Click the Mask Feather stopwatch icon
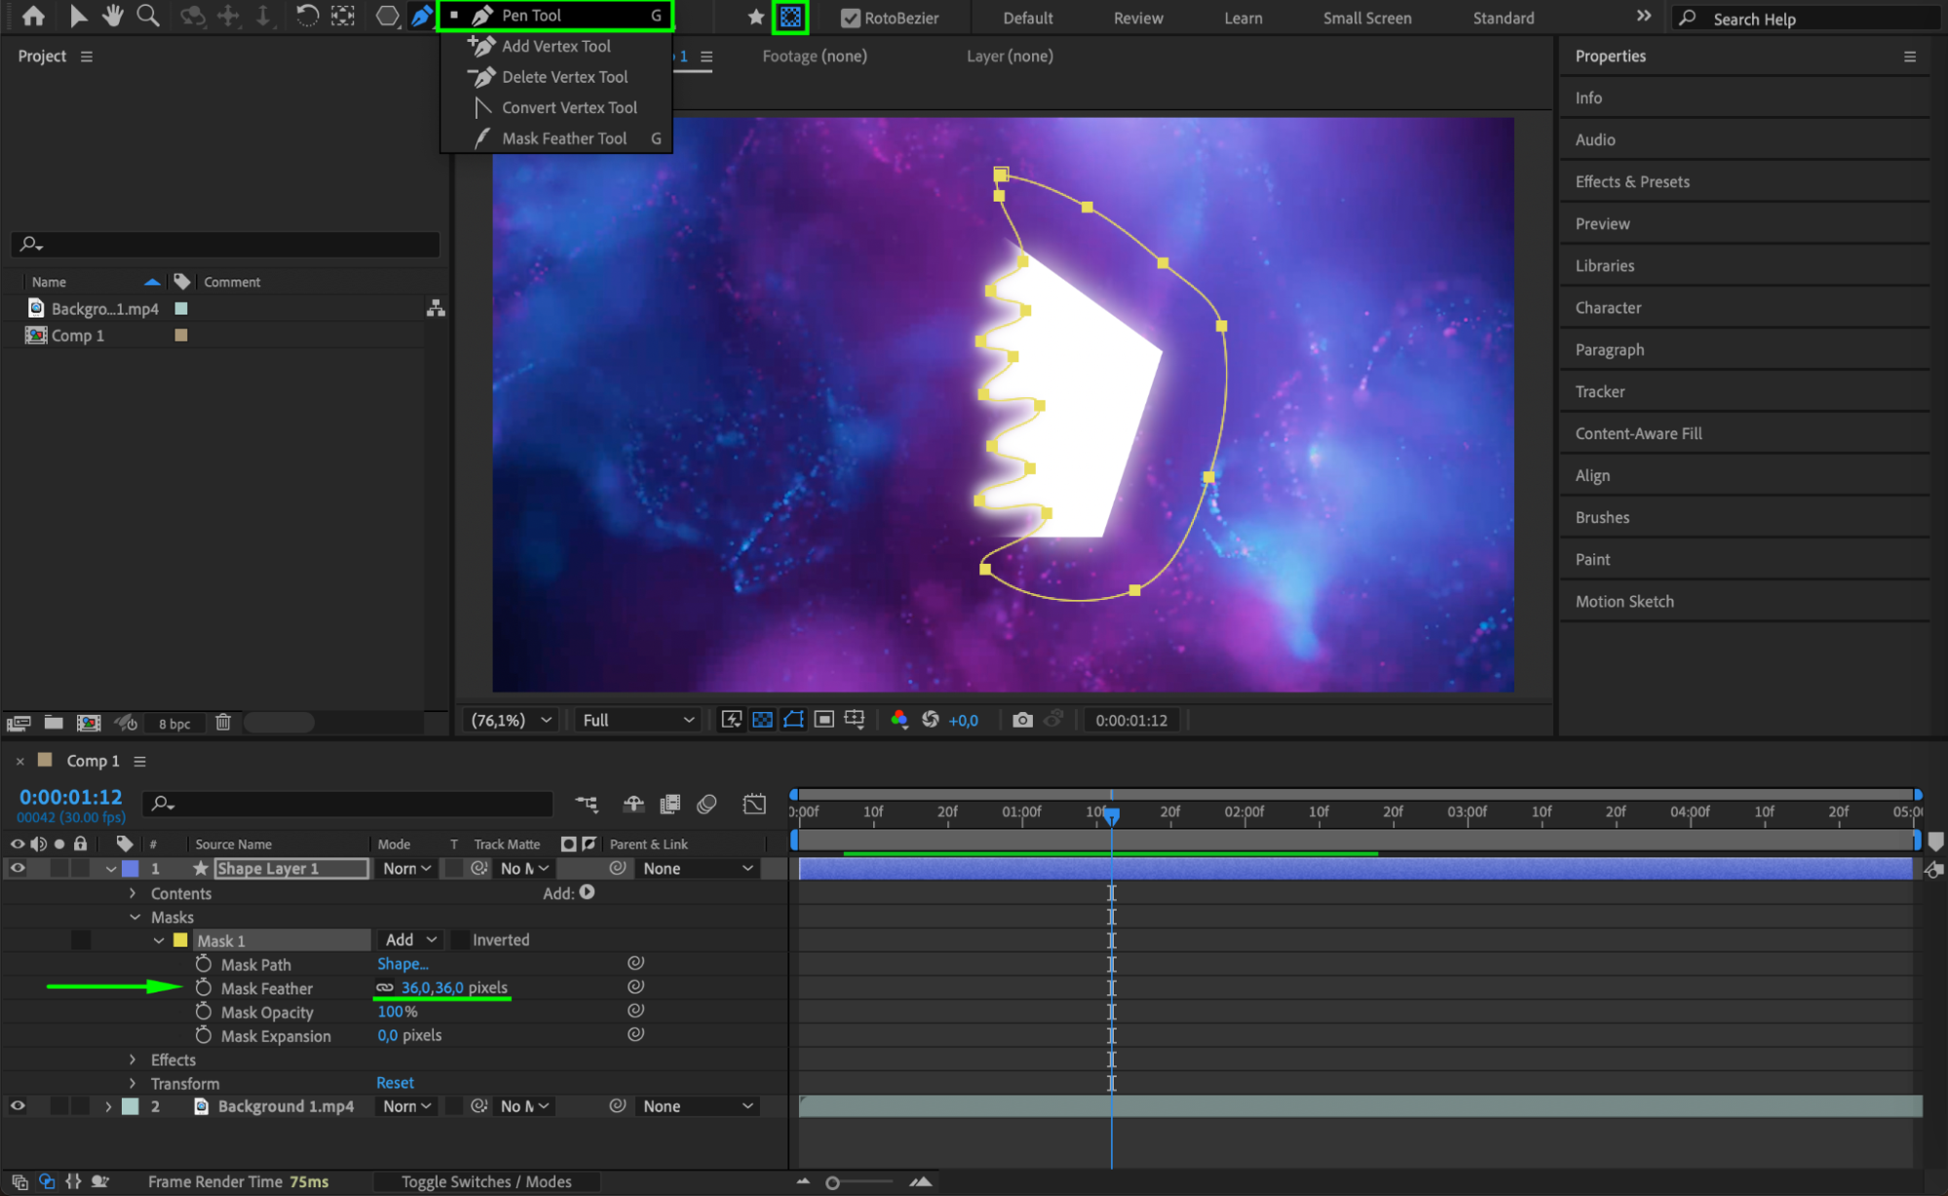The width and height of the screenshot is (1948, 1196). 203,988
